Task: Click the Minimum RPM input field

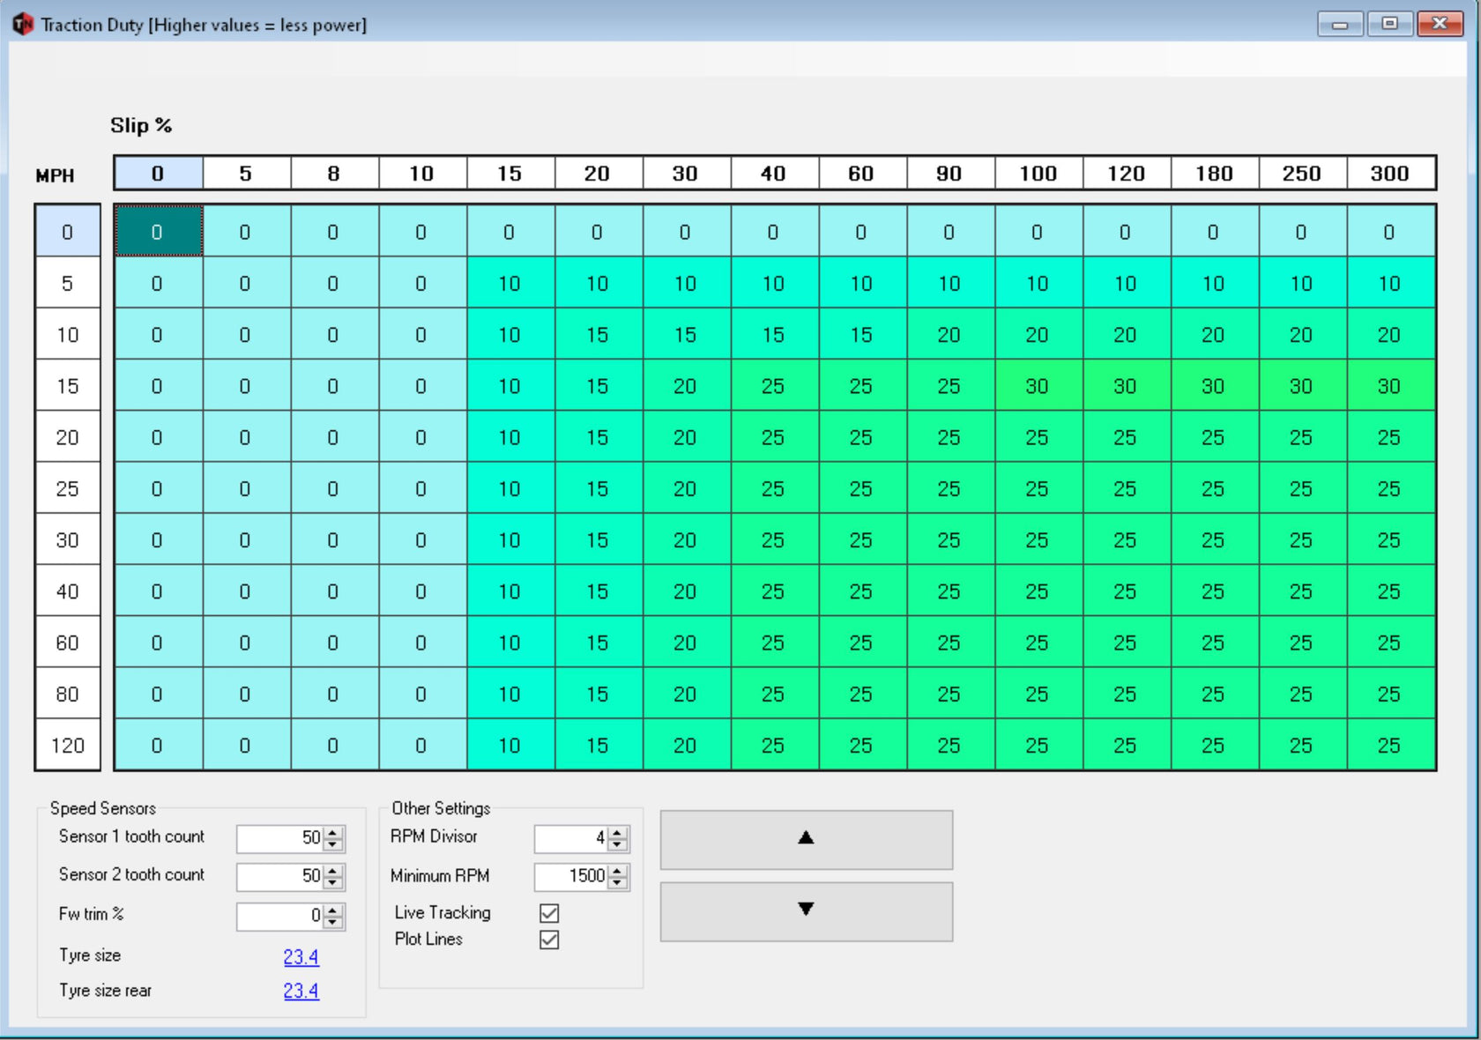Action: [573, 876]
